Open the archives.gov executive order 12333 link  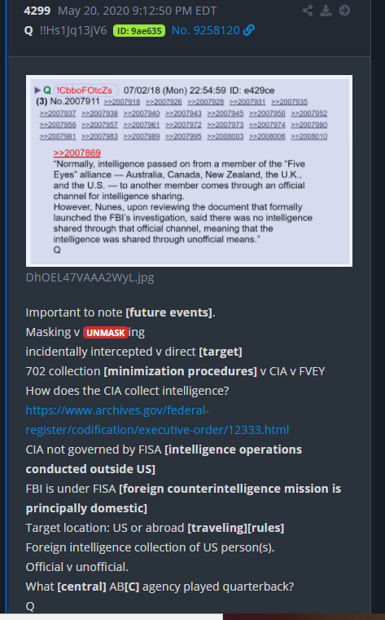[157, 420]
